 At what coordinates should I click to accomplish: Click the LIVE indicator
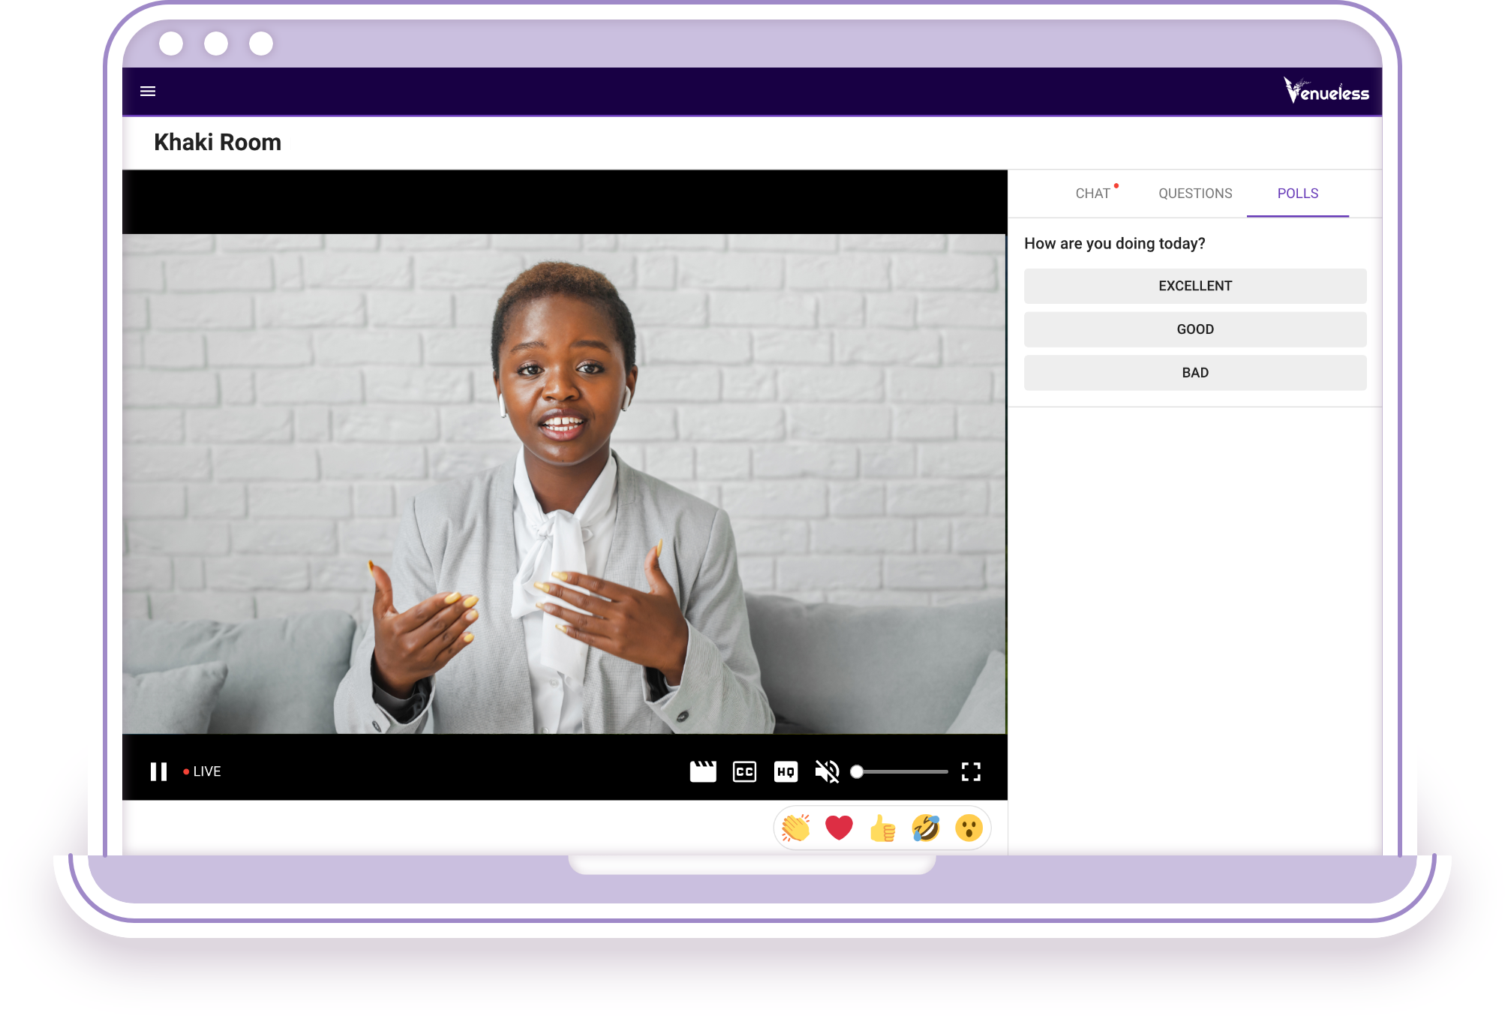(x=203, y=771)
